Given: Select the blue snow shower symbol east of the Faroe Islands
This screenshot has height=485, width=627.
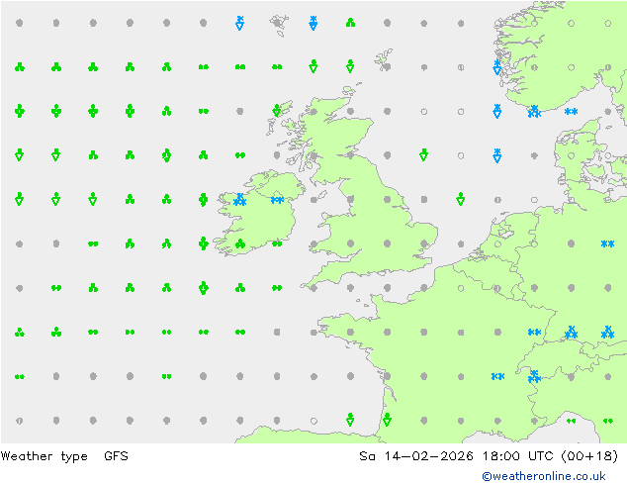Looking at the screenshot, I should coord(313,23).
